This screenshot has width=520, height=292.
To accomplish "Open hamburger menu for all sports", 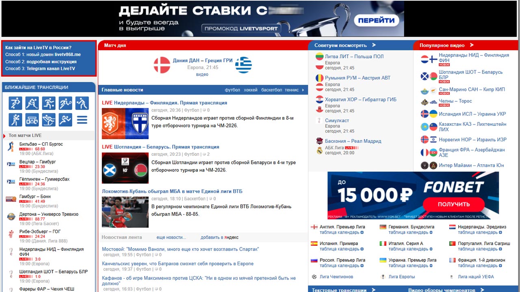I will click(82, 120).
